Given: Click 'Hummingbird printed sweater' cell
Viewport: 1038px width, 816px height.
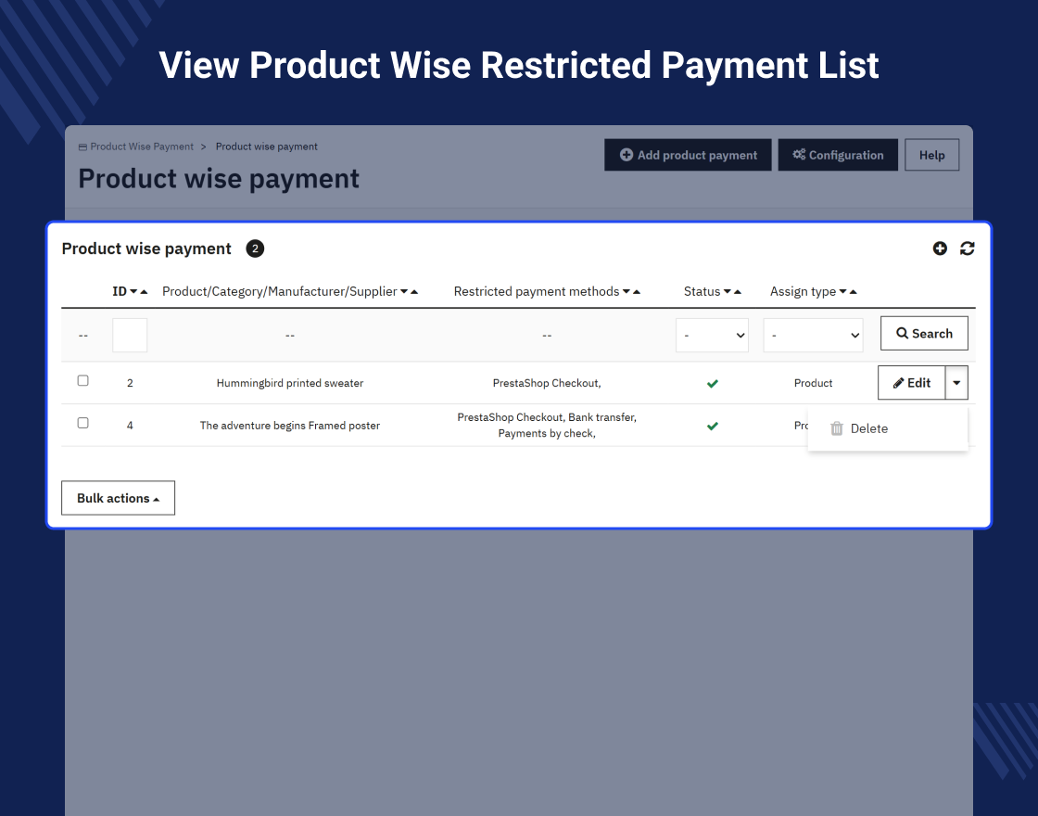Looking at the screenshot, I should coord(290,383).
